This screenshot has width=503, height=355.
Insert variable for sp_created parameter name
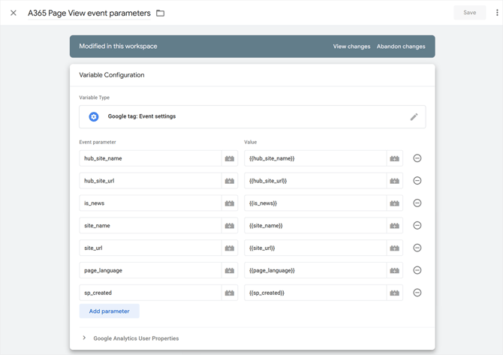[x=230, y=293]
